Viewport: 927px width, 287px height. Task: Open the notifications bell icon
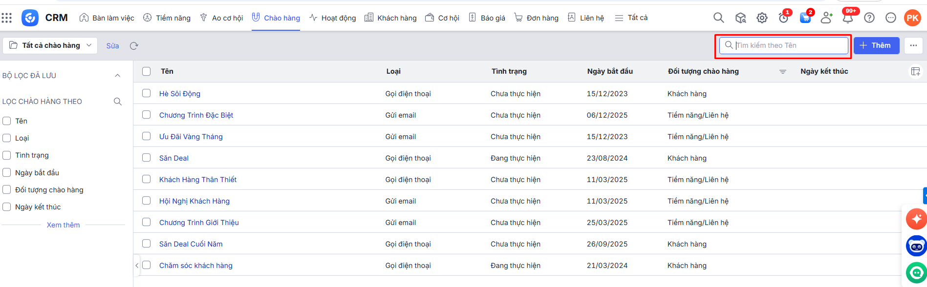[848, 18]
